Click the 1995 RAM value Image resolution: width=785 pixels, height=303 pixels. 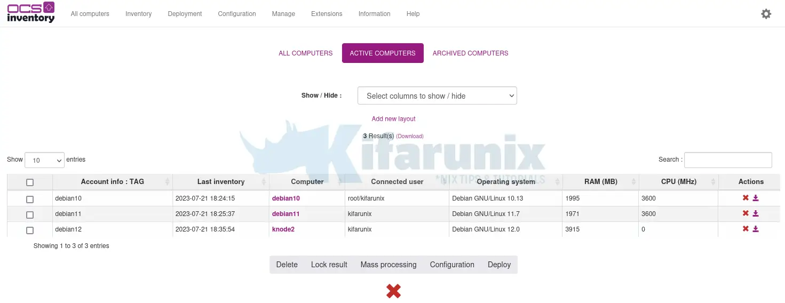click(x=573, y=198)
